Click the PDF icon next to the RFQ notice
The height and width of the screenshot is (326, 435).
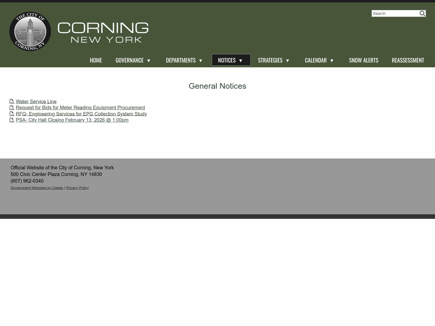[x=12, y=114]
